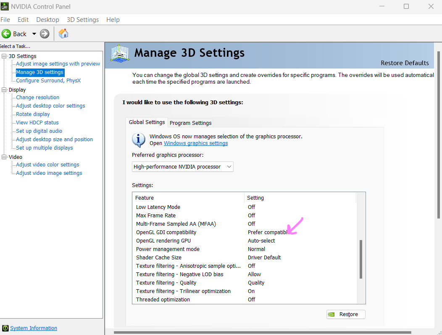Screen dimensions: 442x335
Task: Select the Max Frame Rate row
Action: point(245,216)
